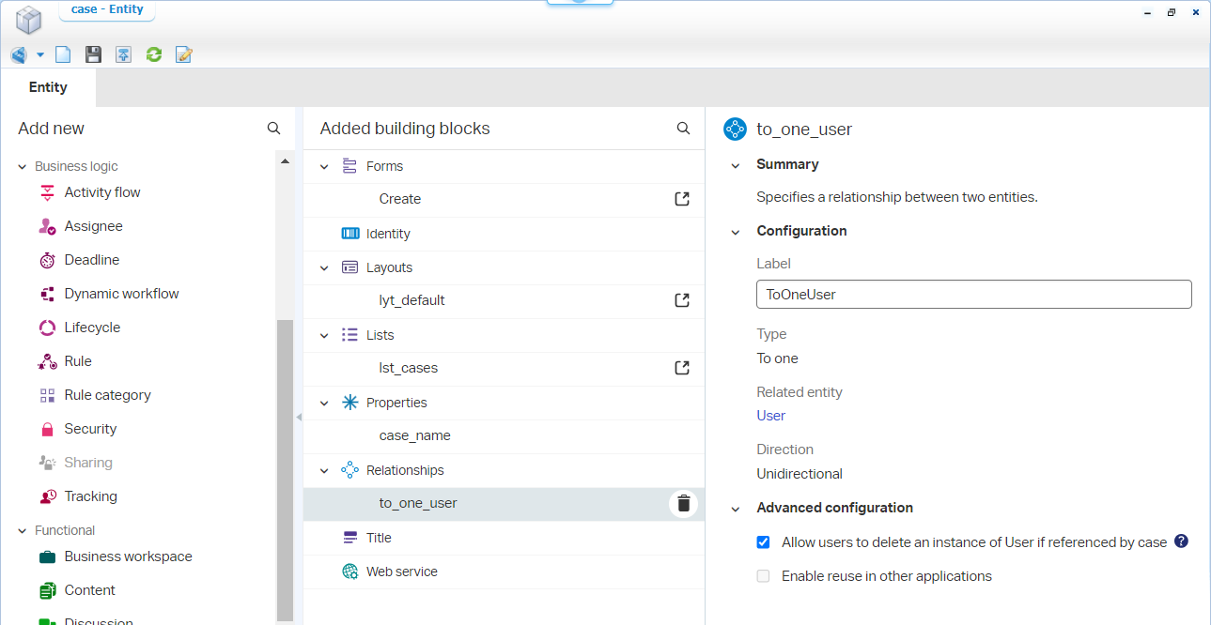Select the case - Entity window tab

[107, 9]
